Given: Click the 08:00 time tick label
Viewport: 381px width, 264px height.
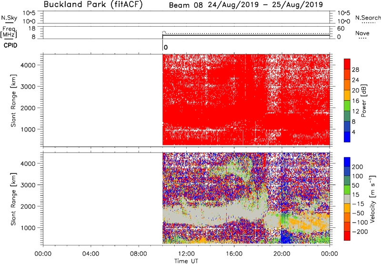Looking at the screenshot, I should (139, 254).
